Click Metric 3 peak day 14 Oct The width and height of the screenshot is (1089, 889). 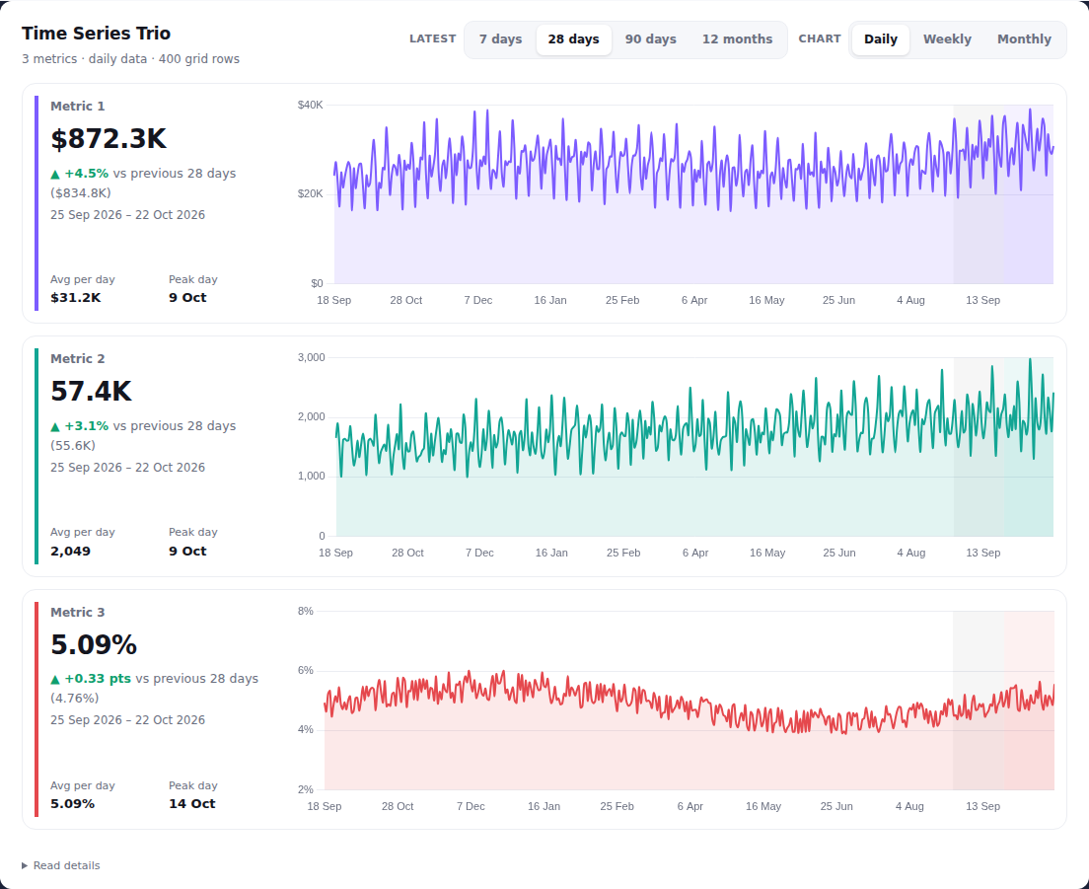tap(192, 804)
